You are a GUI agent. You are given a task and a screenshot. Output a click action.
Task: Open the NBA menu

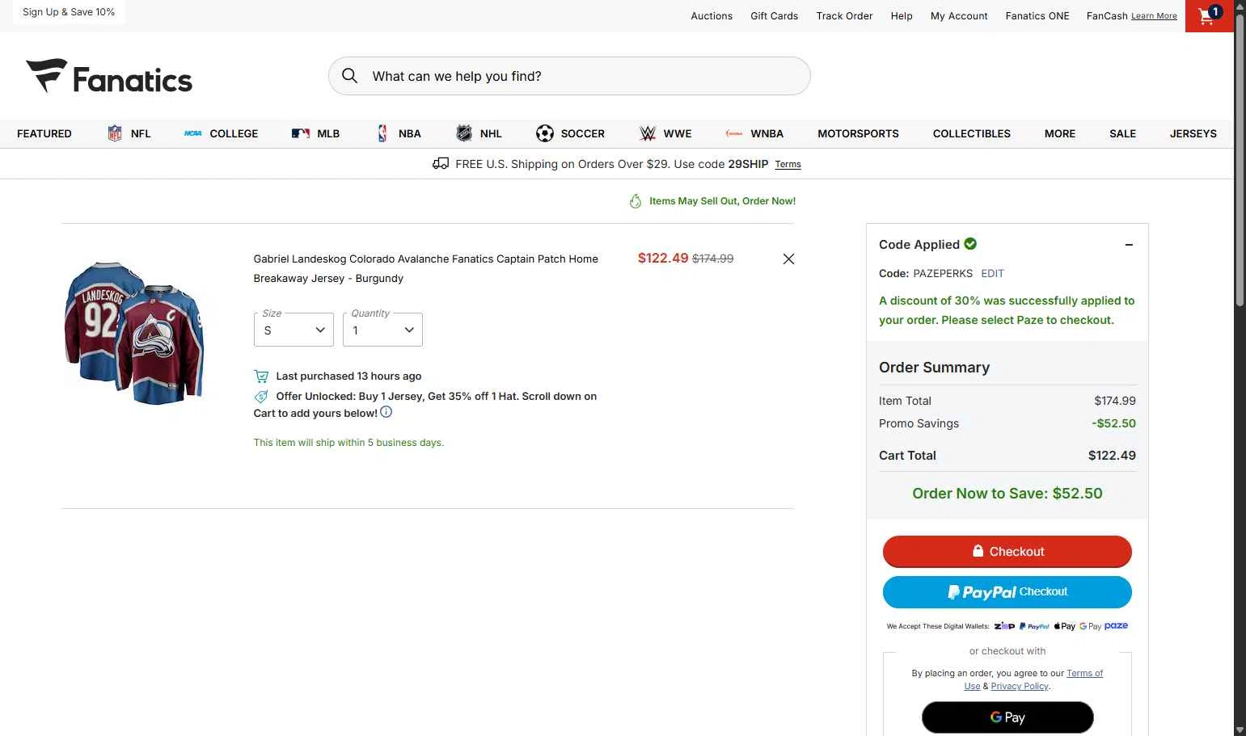[399, 133]
